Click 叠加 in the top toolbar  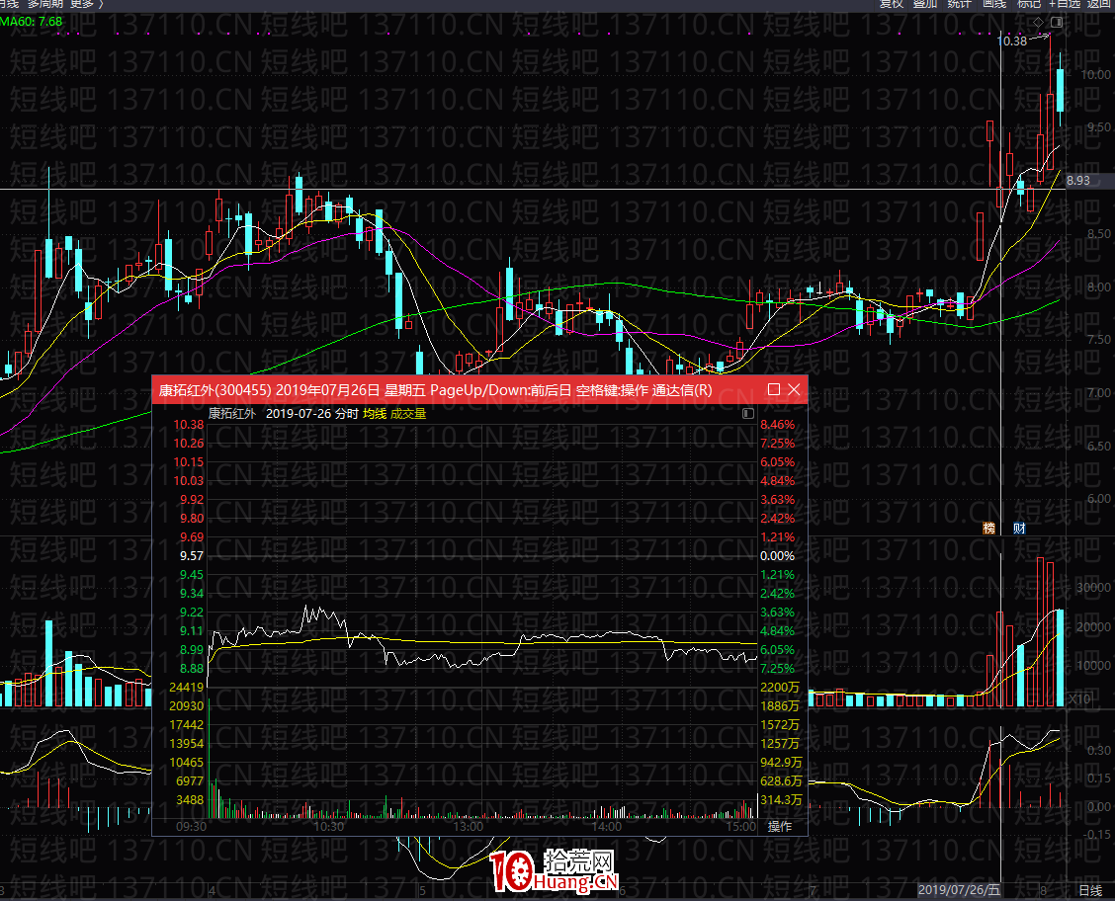pos(925,4)
